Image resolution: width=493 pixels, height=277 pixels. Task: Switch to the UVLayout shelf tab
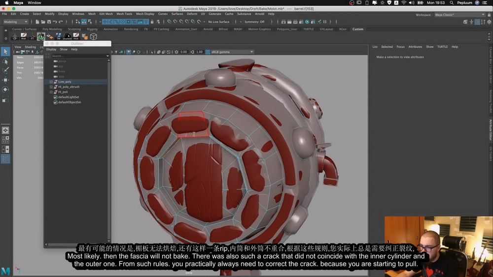326,29
